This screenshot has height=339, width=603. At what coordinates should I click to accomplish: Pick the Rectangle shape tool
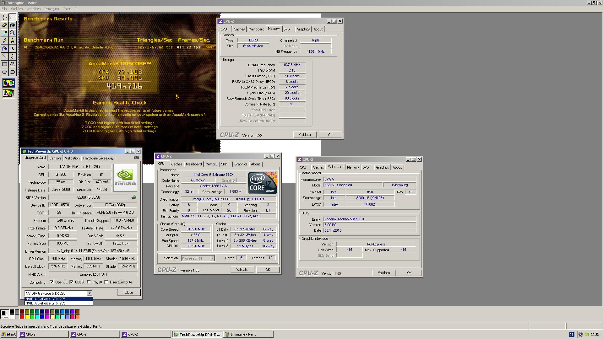(x=5, y=64)
